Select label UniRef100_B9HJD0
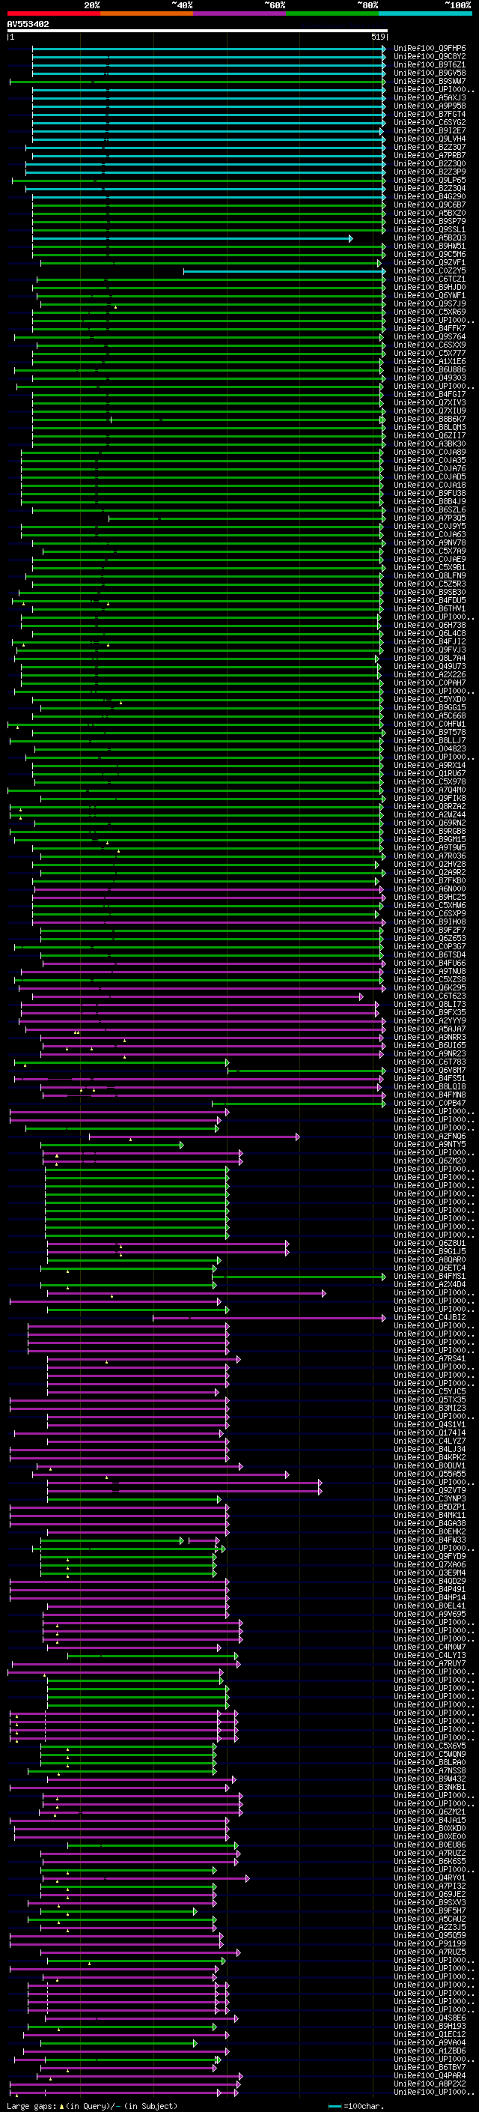This screenshot has width=479, height=2112. pyautogui.click(x=429, y=287)
